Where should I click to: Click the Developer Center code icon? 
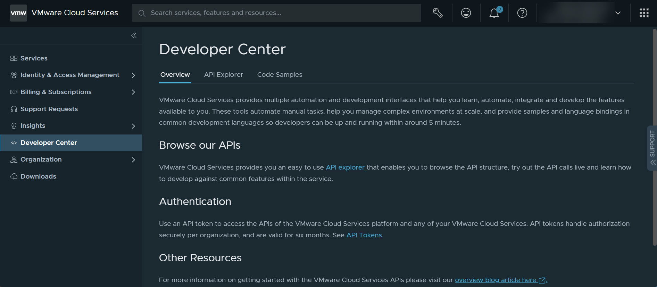tap(14, 143)
